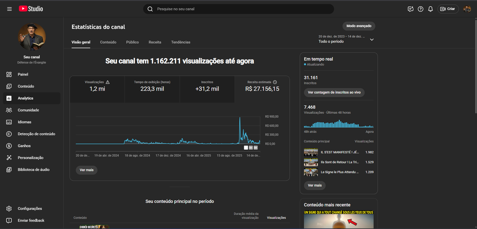Switch to the Receita tab

pos(155,42)
